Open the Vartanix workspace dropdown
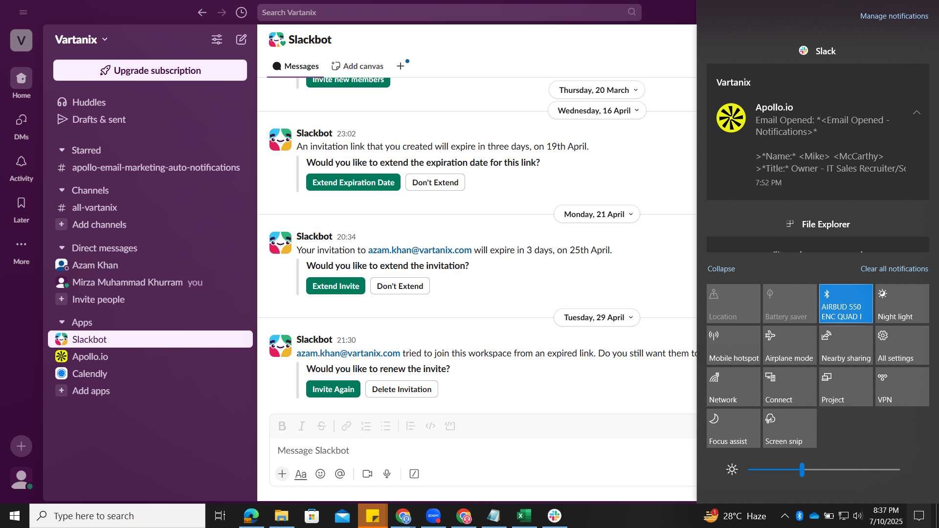The image size is (939, 528). click(x=81, y=40)
